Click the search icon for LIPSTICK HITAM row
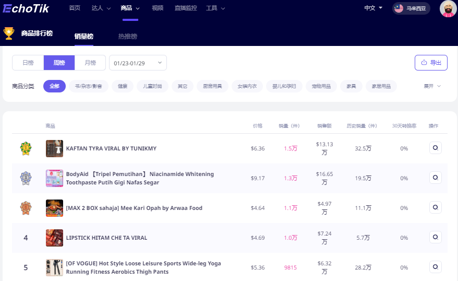The height and width of the screenshot is (281, 458). click(x=435, y=237)
